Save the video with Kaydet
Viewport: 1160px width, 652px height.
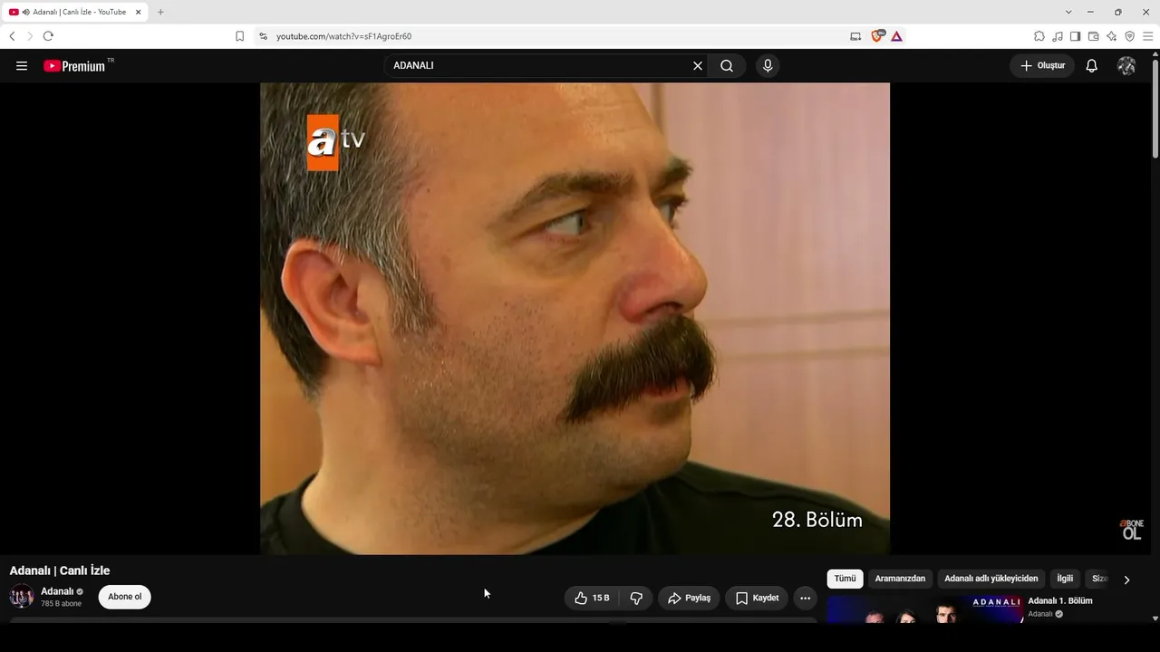(x=757, y=598)
